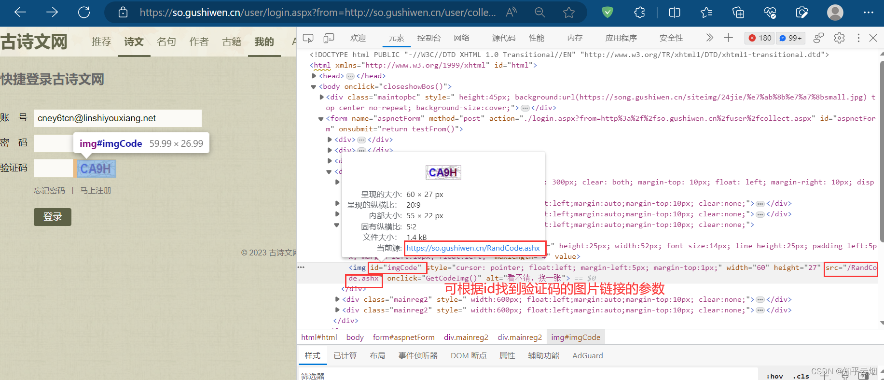Toggle the :hov element state button
Screen dimensions: 884x380
(775, 376)
